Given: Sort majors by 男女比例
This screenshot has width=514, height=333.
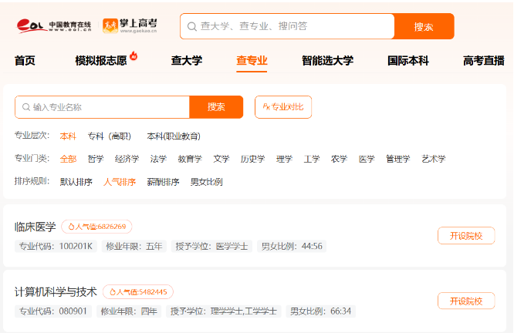Looking at the screenshot, I should (206, 182).
